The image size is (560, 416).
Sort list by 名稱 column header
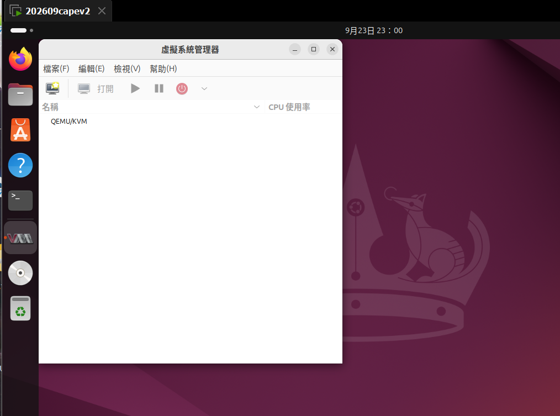coord(151,107)
